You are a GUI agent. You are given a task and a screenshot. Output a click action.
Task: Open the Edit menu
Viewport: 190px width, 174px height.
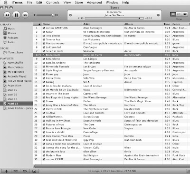pyautogui.click(x=39, y=2)
